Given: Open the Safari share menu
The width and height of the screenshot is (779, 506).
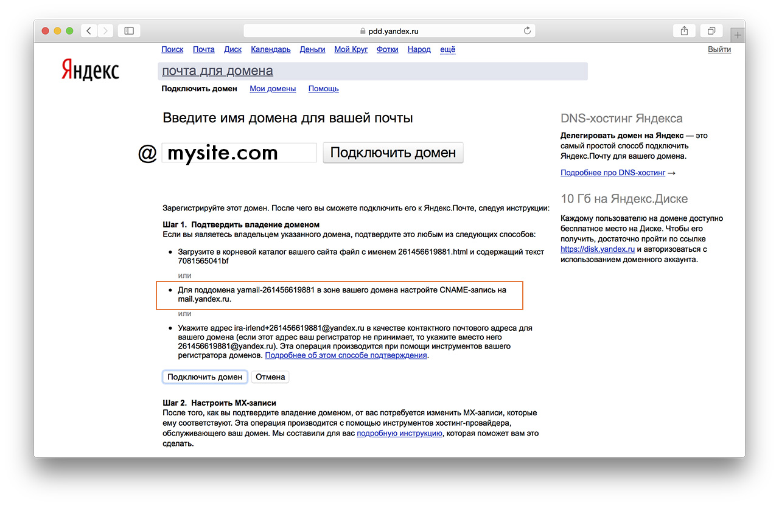Looking at the screenshot, I should click(685, 30).
